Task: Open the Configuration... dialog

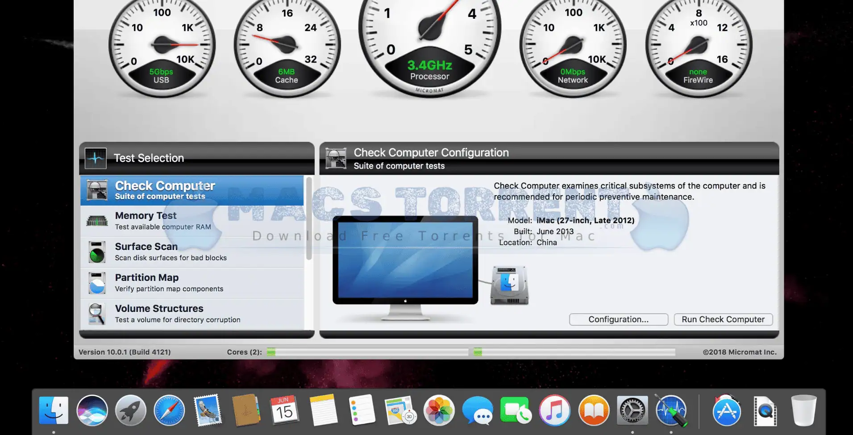Action: tap(619, 320)
